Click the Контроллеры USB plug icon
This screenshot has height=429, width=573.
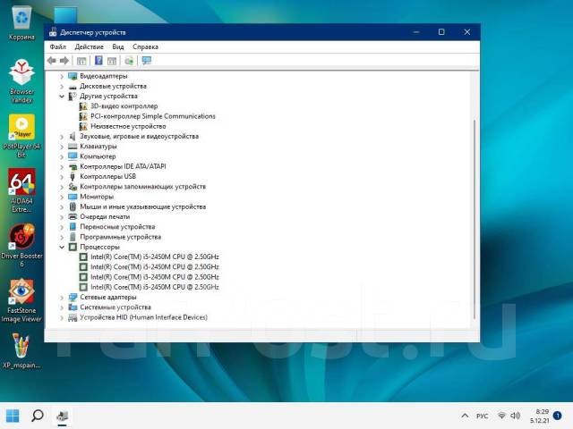coord(73,177)
